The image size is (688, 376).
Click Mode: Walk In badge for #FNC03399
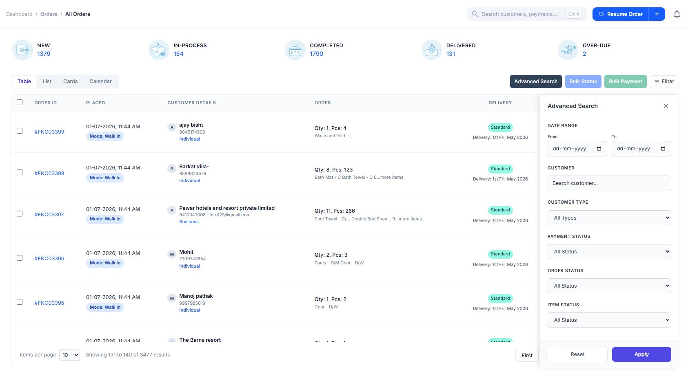pyautogui.click(x=105, y=136)
